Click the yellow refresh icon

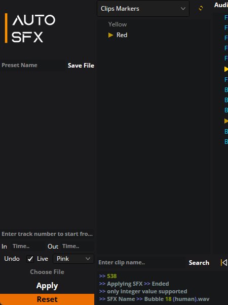point(201,8)
